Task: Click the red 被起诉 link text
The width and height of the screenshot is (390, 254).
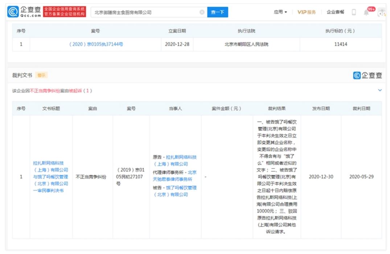Action: (x=75, y=90)
